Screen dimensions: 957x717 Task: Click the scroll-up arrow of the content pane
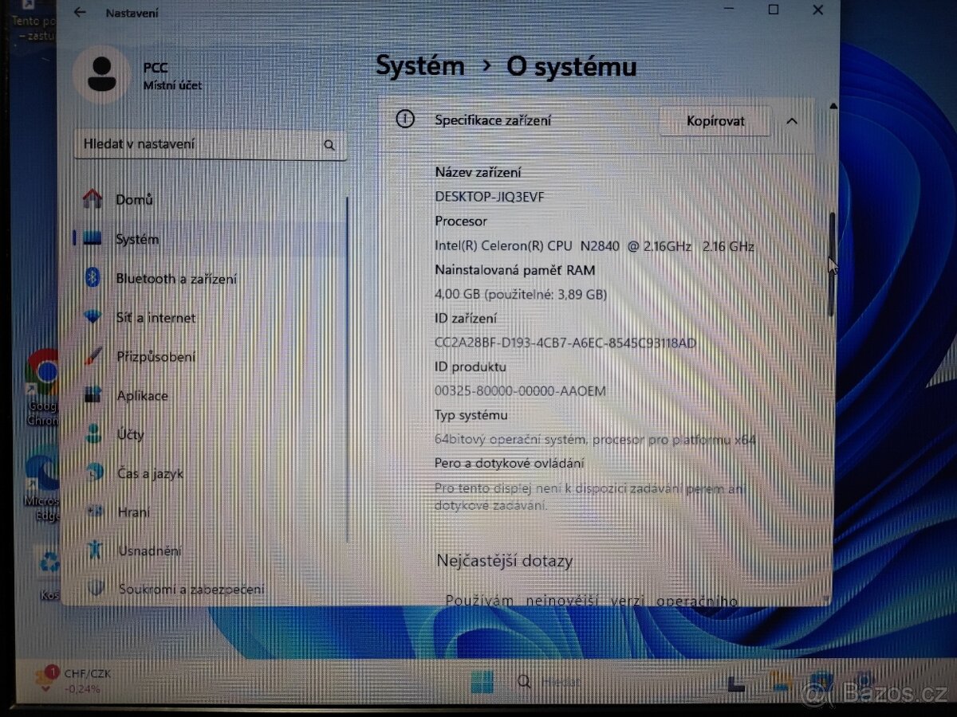click(833, 106)
